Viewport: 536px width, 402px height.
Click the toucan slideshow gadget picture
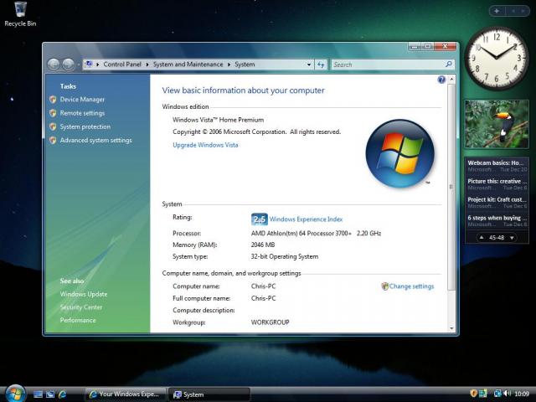[x=497, y=124]
